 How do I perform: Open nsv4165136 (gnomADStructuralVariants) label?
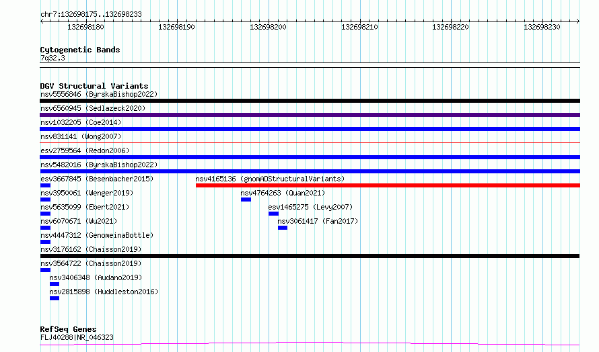coord(270,179)
